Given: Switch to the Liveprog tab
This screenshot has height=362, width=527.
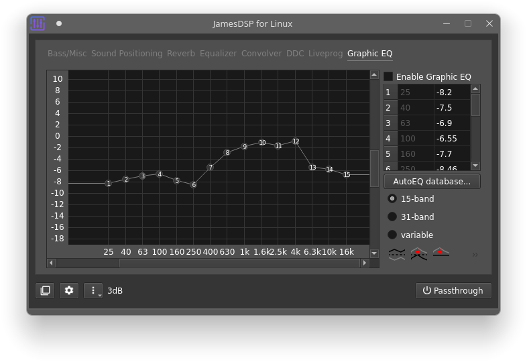Looking at the screenshot, I should click(x=325, y=54).
